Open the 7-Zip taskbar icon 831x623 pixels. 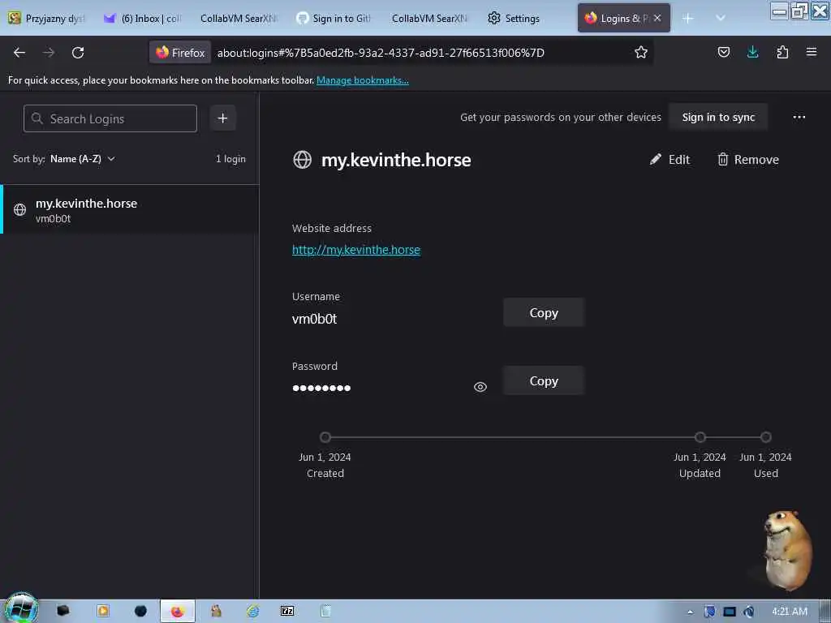pos(287,611)
